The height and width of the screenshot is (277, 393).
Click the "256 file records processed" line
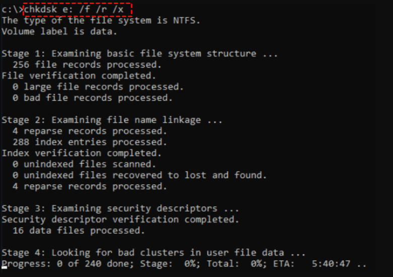pos(87,64)
